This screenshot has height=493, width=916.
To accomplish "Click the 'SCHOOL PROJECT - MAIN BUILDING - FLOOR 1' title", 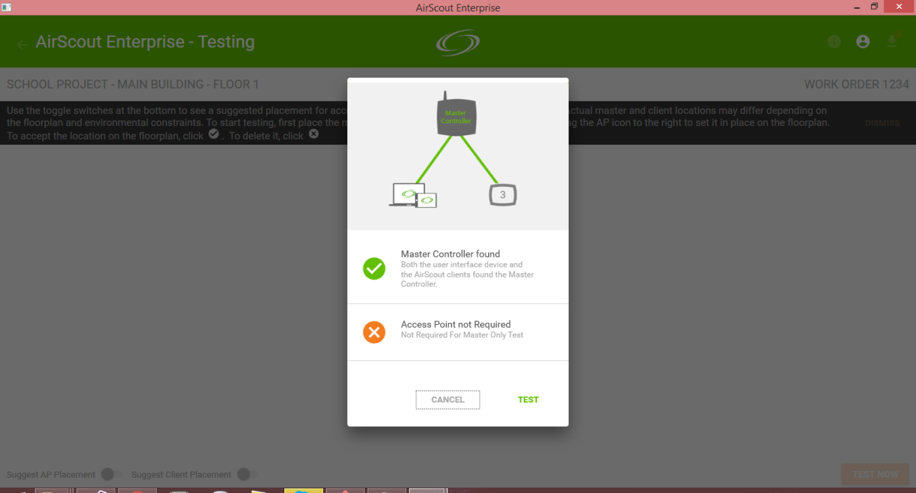I will (133, 84).
